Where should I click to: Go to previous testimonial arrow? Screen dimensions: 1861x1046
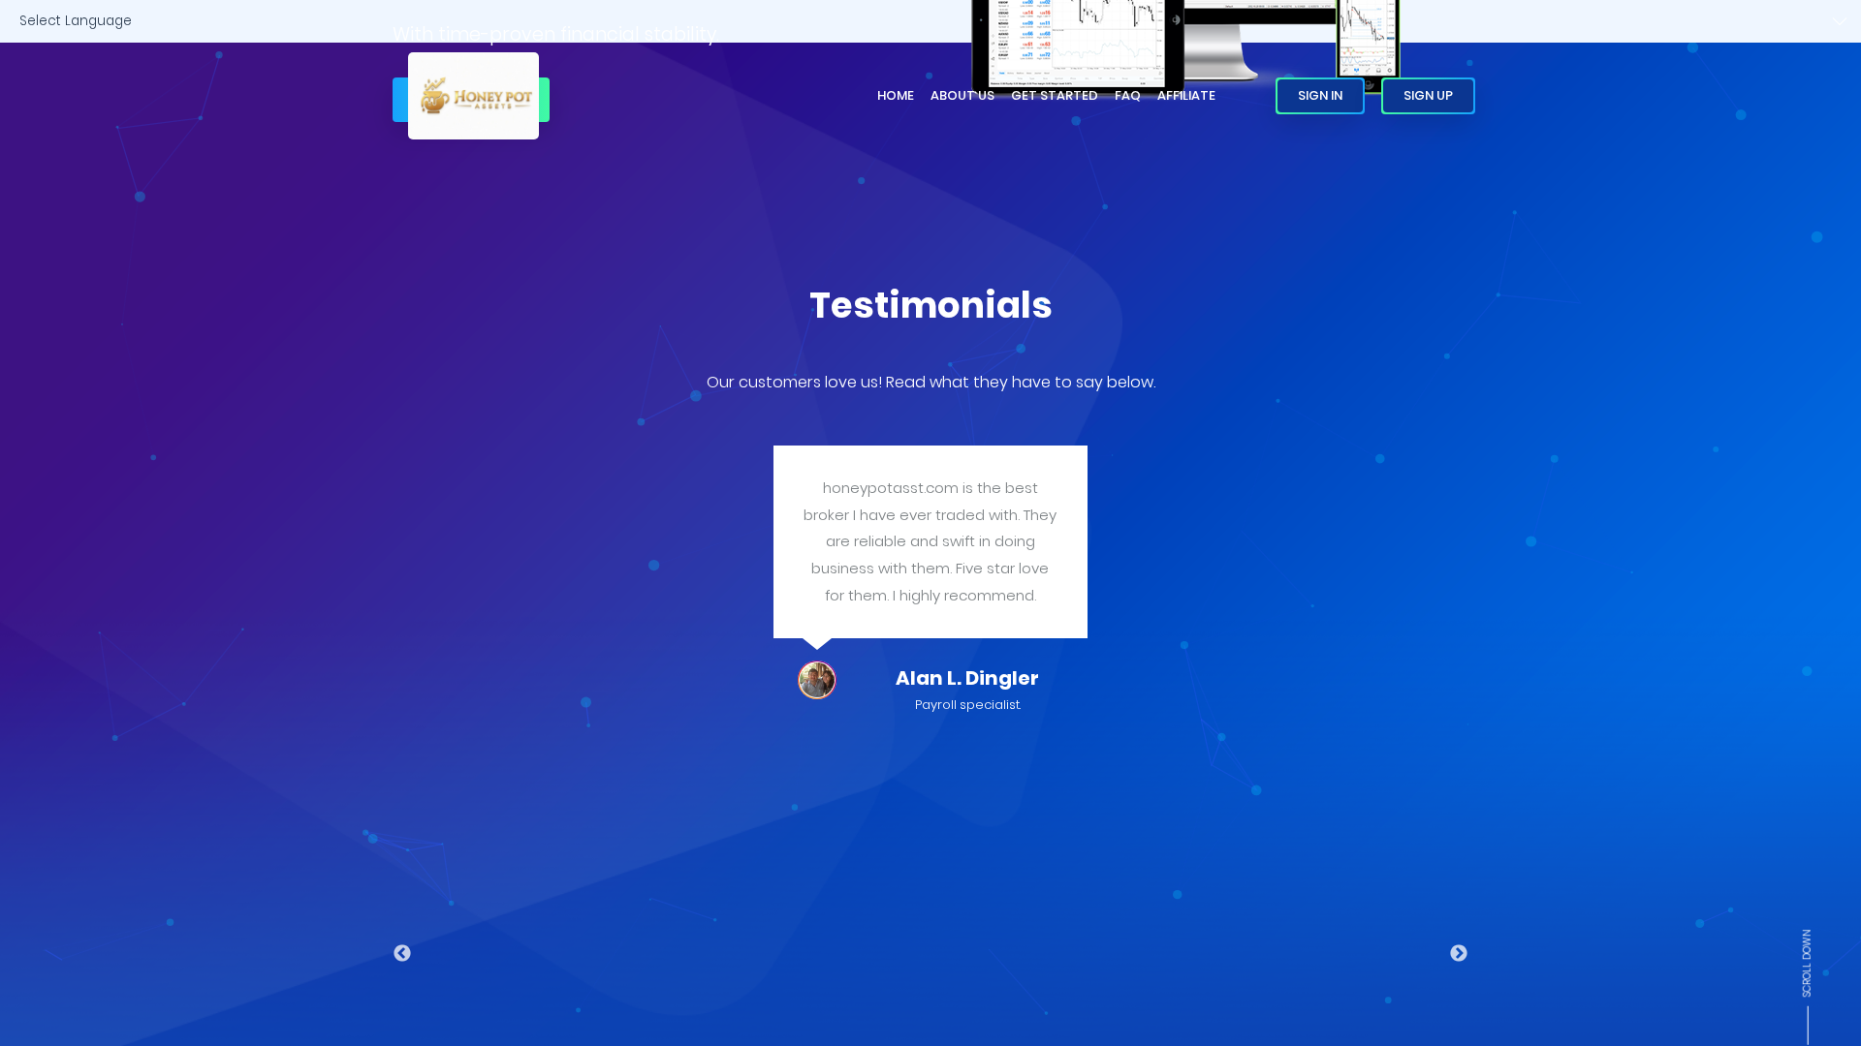click(402, 954)
